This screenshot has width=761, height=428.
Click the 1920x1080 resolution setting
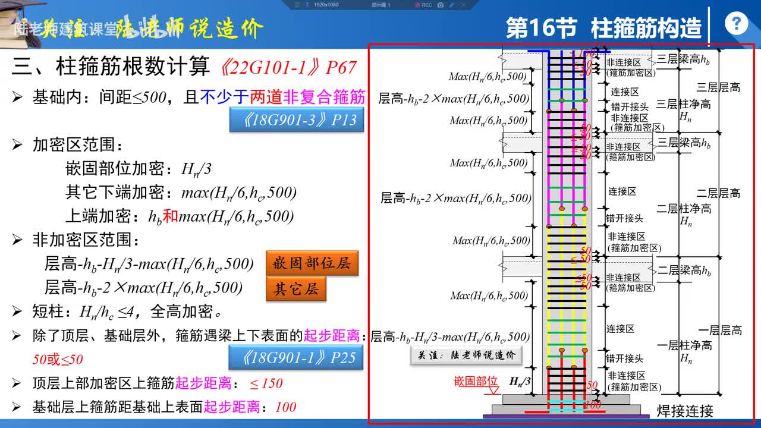point(326,5)
